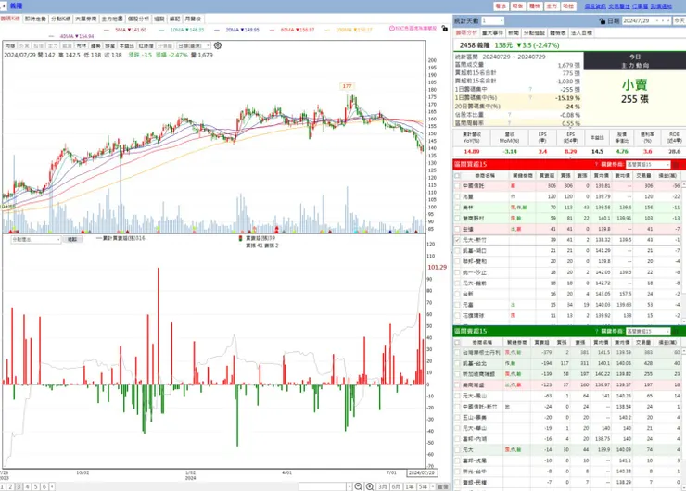Set chart range with the 1年 button
The image size is (686, 491).
pos(410,486)
